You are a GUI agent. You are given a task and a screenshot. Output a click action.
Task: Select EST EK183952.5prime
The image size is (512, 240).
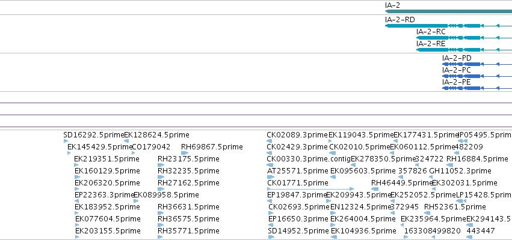pos(107,207)
